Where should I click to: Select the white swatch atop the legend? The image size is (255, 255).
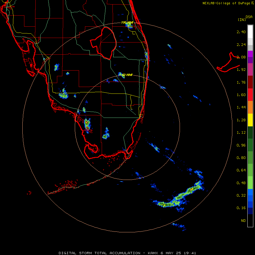click(x=250, y=31)
